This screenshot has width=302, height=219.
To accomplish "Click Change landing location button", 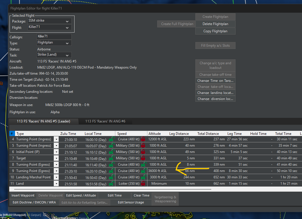I will point(215,93).
